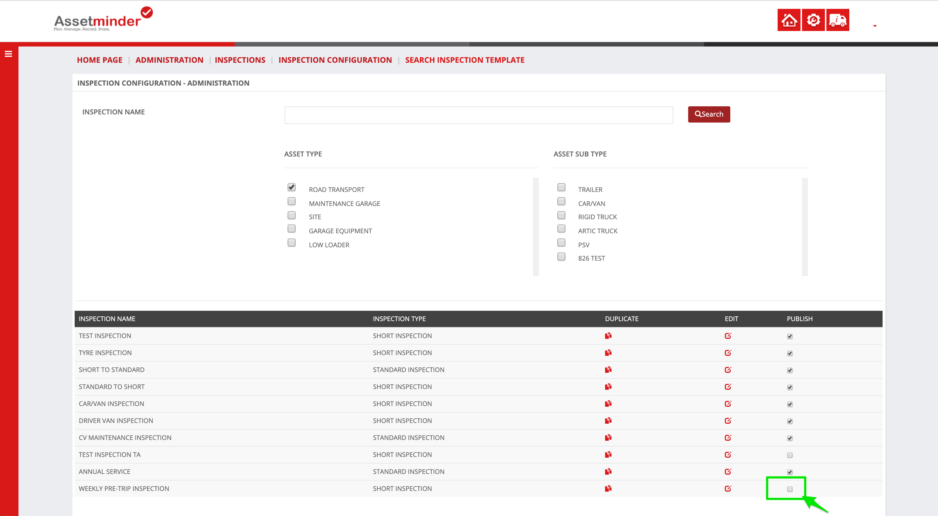Unpublish the ANNUAL SERVICE checkbox
The height and width of the screenshot is (516, 938).
pos(790,472)
